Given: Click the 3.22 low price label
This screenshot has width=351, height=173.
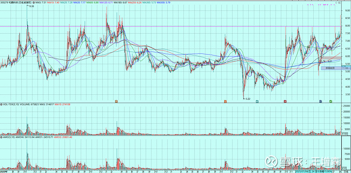Looking at the screenshot, I should pos(248,99).
